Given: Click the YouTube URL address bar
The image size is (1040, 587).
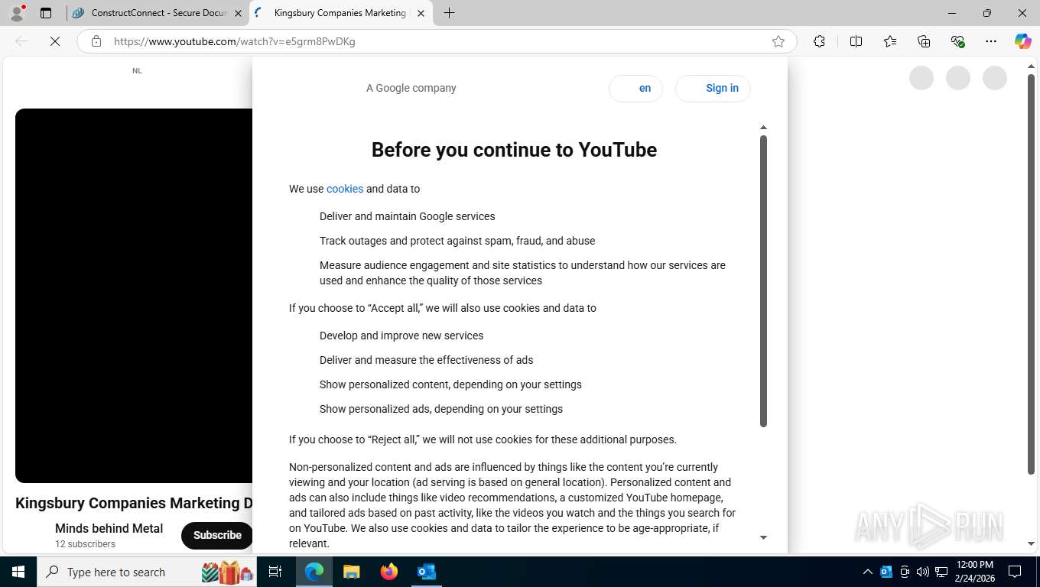Looking at the screenshot, I should (436, 41).
